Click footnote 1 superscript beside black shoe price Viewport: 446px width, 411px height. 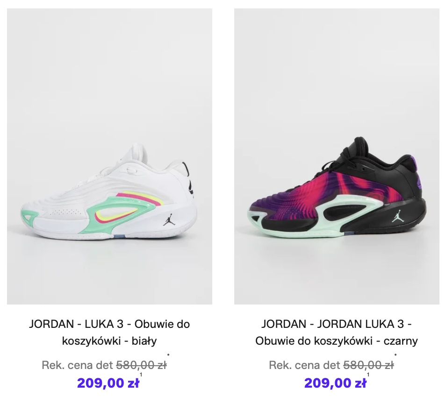tap(368, 375)
